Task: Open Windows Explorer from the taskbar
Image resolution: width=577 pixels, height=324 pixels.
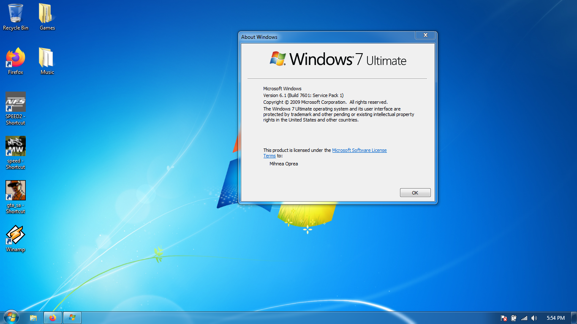Action: [33, 318]
